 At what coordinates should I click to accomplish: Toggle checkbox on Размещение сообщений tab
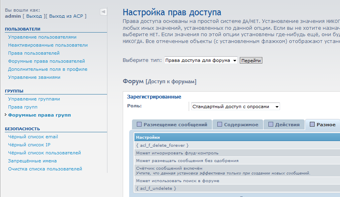tap(139, 125)
